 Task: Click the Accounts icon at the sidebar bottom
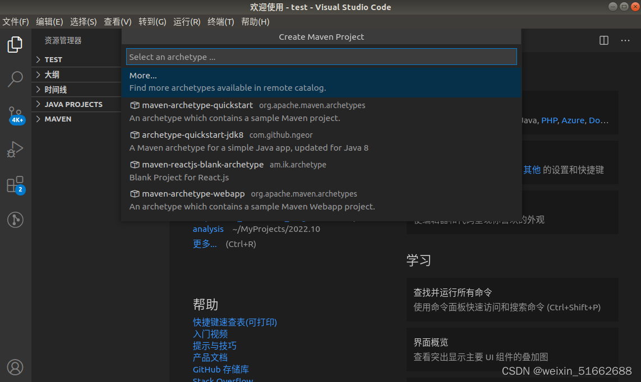[x=15, y=367]
